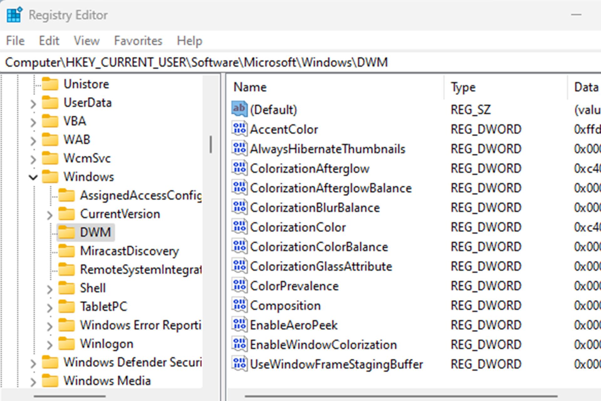
Task: Click the Registry Editor app icon in title bar
Action: click(14, 15)
